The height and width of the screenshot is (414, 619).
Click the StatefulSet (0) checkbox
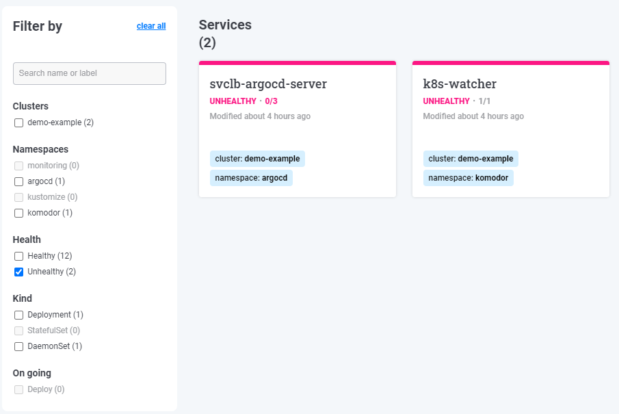tap(18, 331)
